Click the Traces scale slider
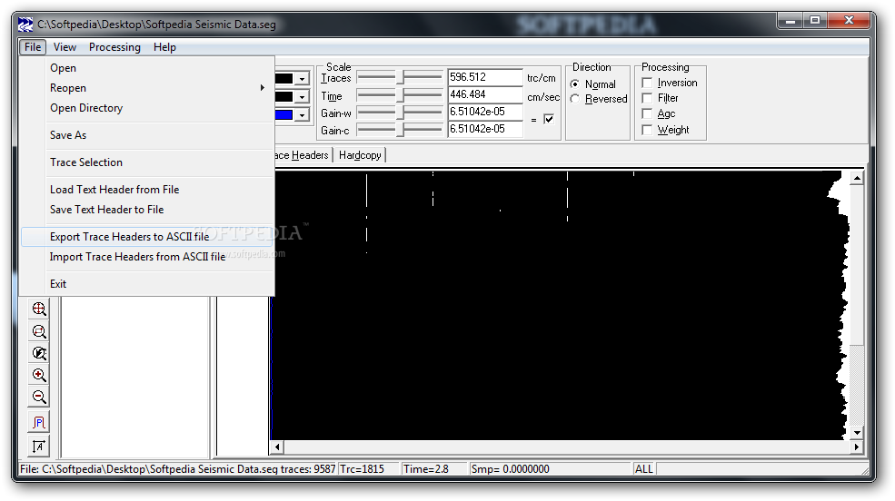Image resolution: width=895 pixels, height=501 pixels. point(400,77)
